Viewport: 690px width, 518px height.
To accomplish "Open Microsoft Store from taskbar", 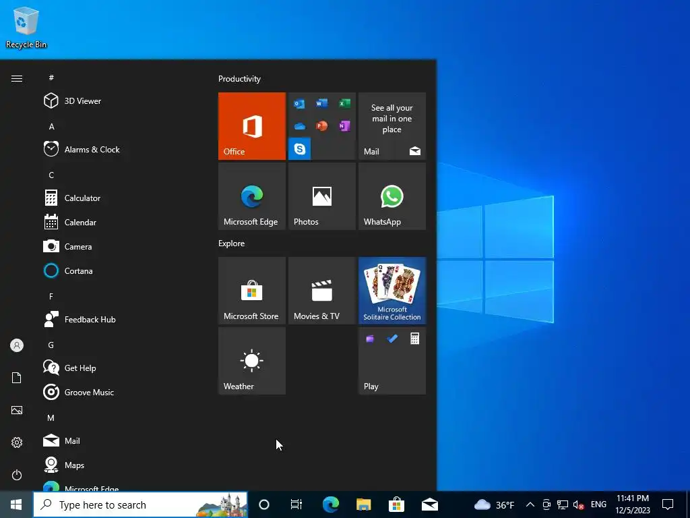I will point(396,505).
